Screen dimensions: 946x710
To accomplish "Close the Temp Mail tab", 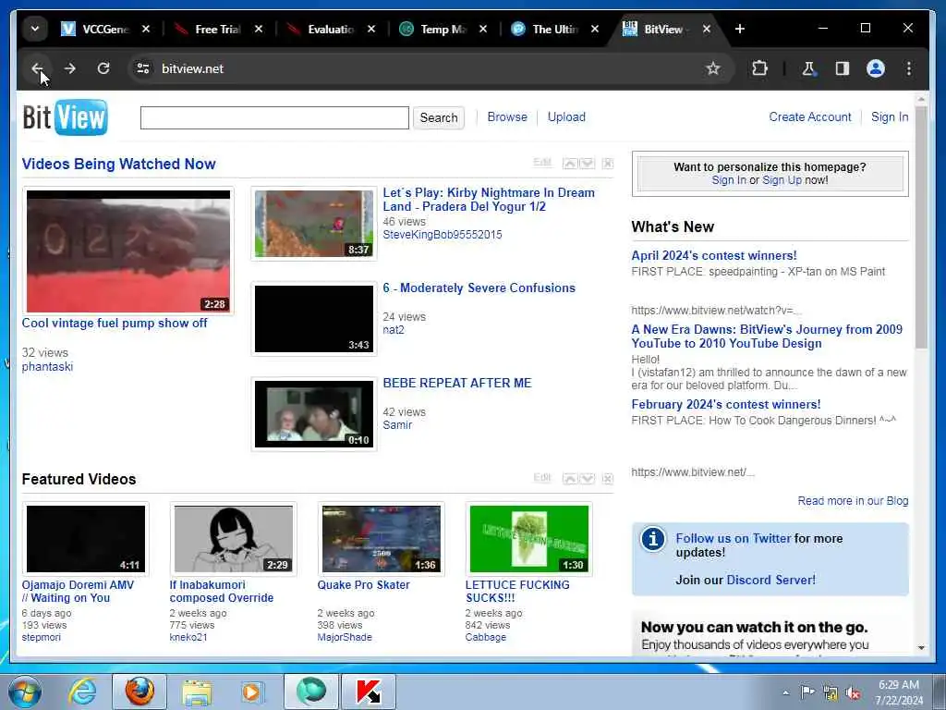I will tap(482, 29).
